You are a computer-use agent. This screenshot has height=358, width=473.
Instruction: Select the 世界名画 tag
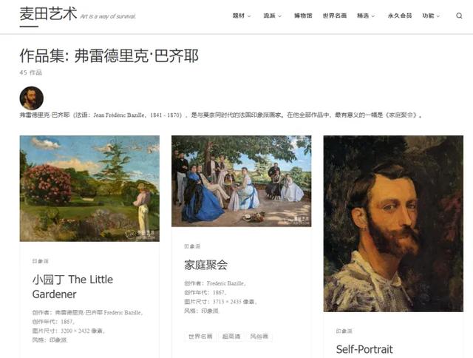[x=200, y=337]
